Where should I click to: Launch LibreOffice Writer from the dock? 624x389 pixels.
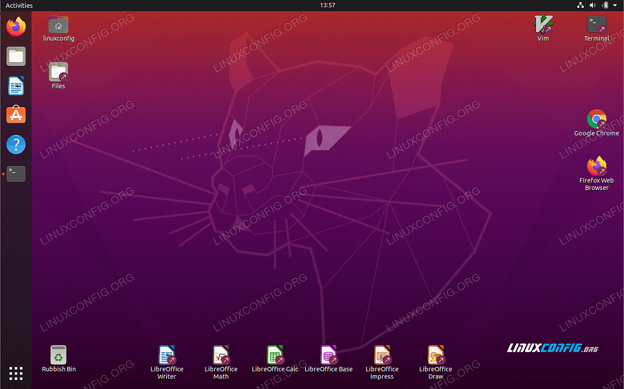pyautogui.click(x=16, y=85)
